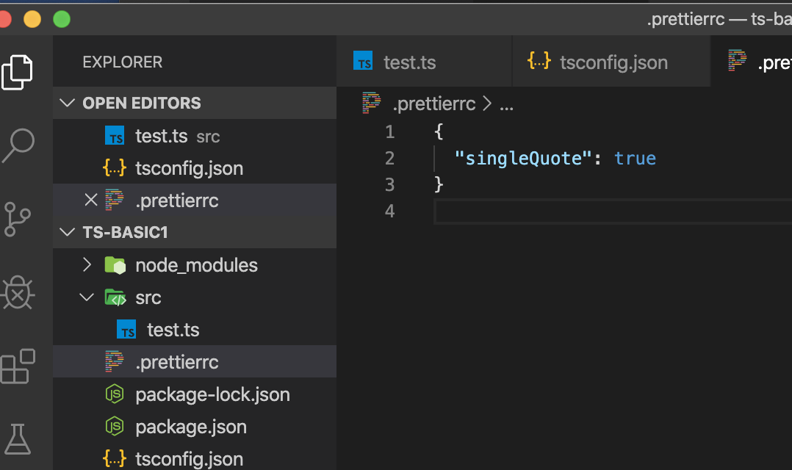Open the Search view icon
792x470 pixels.
pyautogui.click(x=18, y=146)
